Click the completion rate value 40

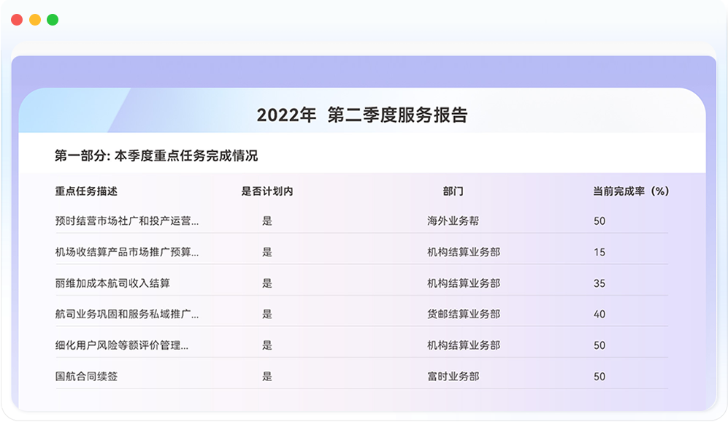click(599, 314)
